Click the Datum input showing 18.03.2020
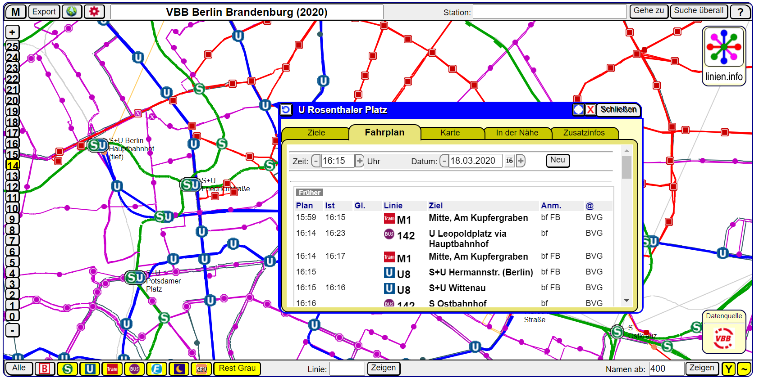The image size is (759, 378). (x=476, y=161)
